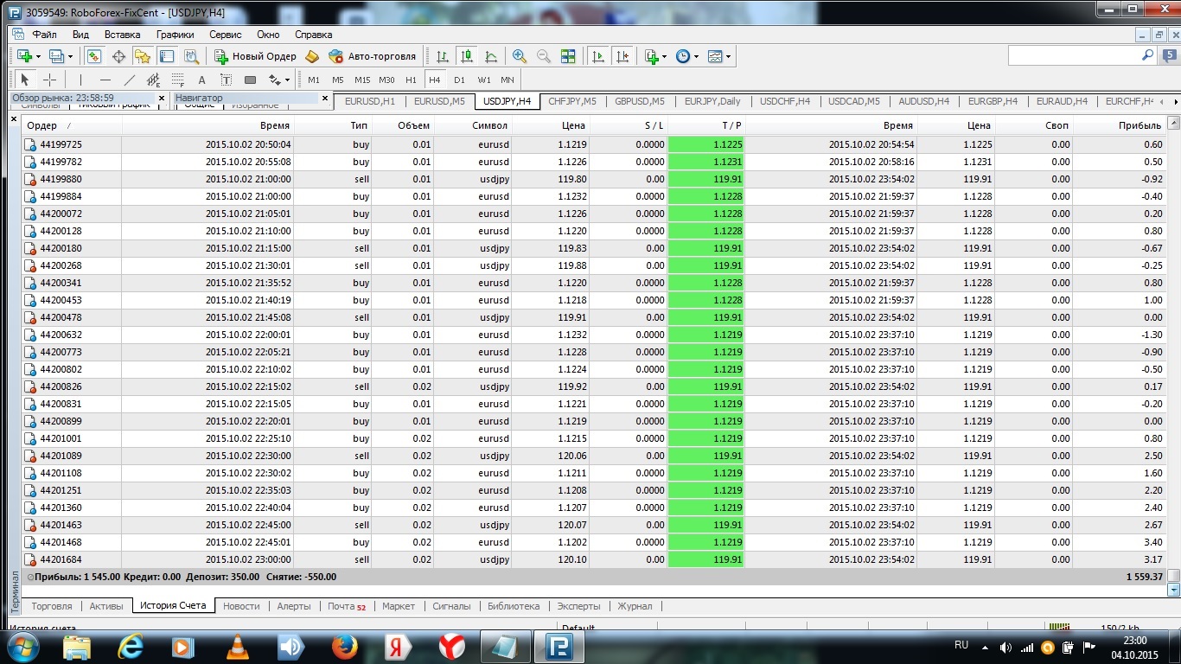This screenshot has height=664, width=1181.
Task: Draw a trendline
Action: coord(130,80)
